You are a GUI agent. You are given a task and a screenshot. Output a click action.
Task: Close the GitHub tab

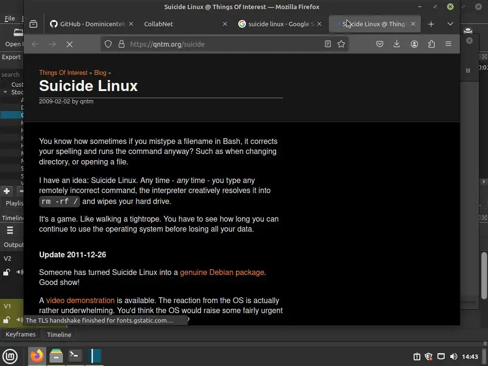[x=131, y=24]
